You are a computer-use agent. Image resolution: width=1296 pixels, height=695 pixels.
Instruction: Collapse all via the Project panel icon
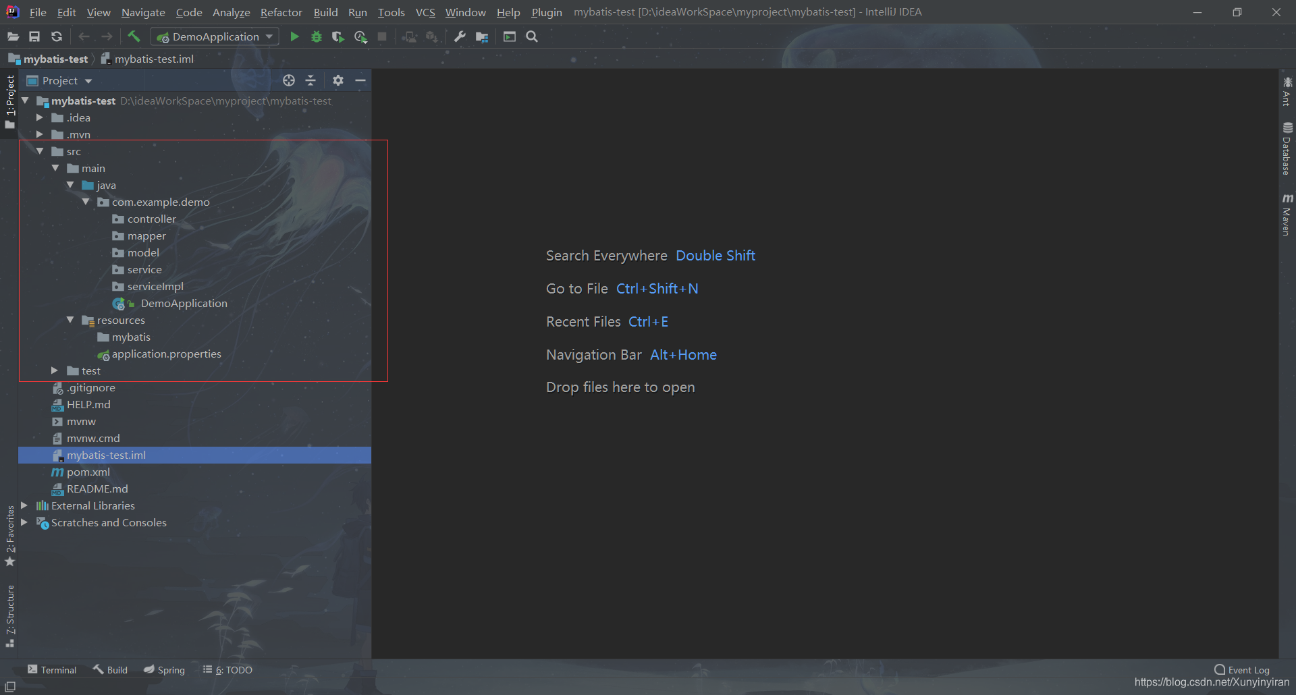[310, 80]
